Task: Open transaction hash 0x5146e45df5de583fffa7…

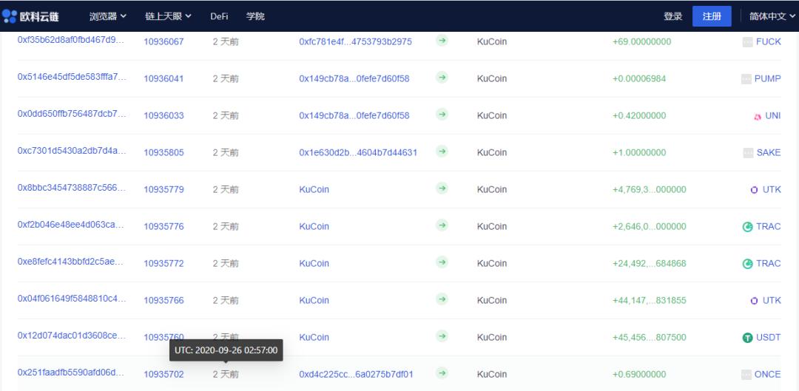Action: coord(71,77)
